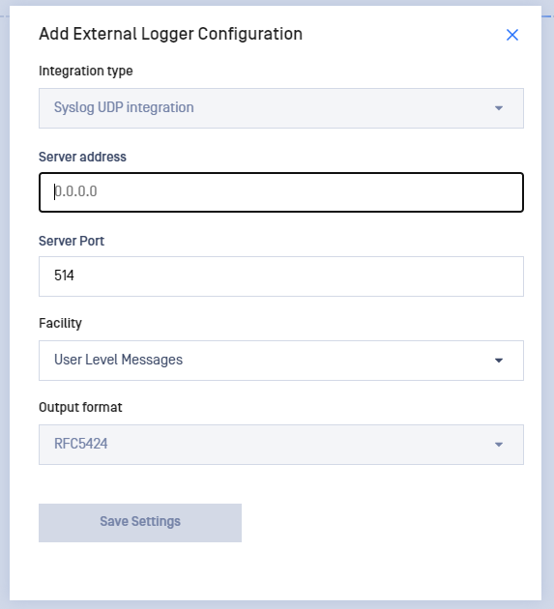Click the arrow beside Syslog UDP integration
Image resolution: width=554 pixels, height=609 pixels.
499,108
